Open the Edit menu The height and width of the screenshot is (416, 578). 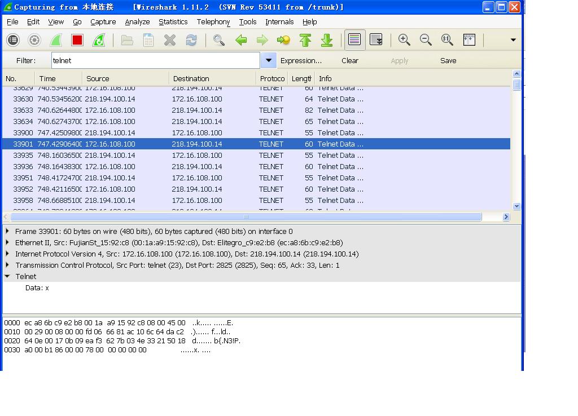point(33,22)
